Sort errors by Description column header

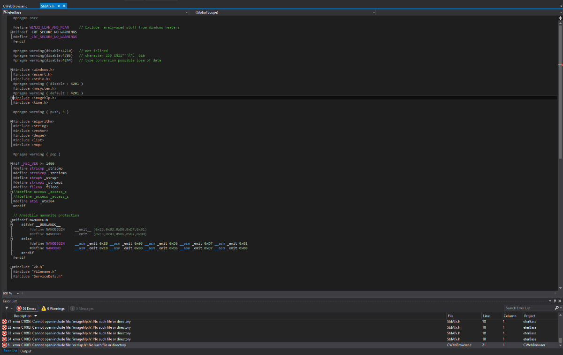click(x=23, y=316)
